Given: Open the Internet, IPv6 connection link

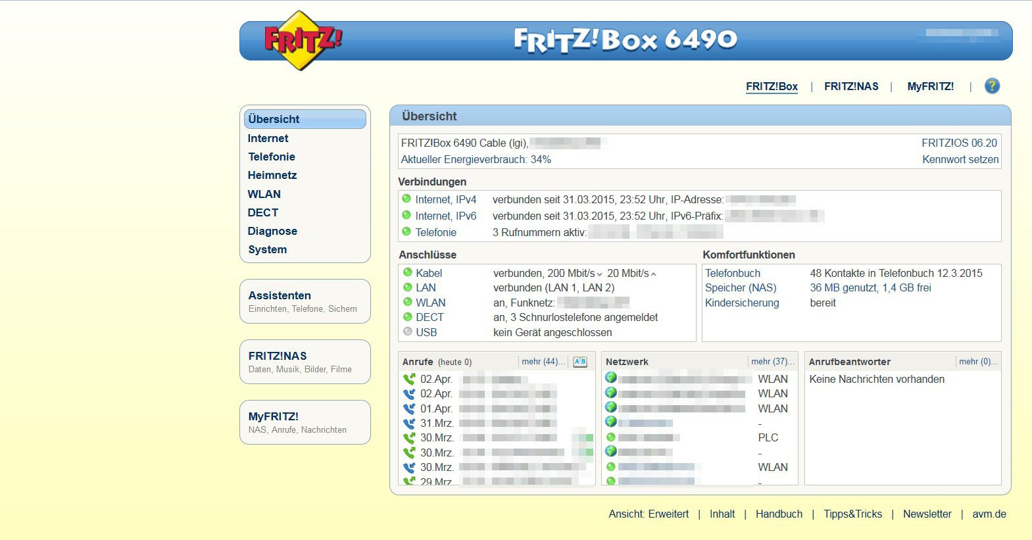Looking at the screenshot, I should tap(446, 216).
